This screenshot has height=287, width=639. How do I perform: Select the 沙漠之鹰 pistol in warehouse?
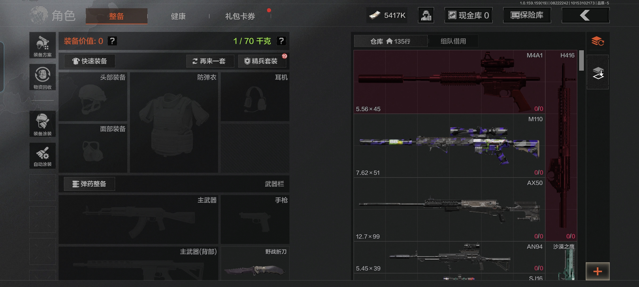[x=561, y=261]
